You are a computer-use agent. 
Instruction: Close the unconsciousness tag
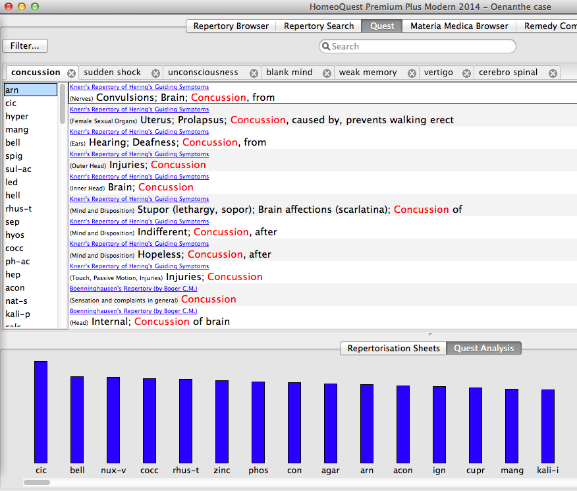[x=254, y=73]
